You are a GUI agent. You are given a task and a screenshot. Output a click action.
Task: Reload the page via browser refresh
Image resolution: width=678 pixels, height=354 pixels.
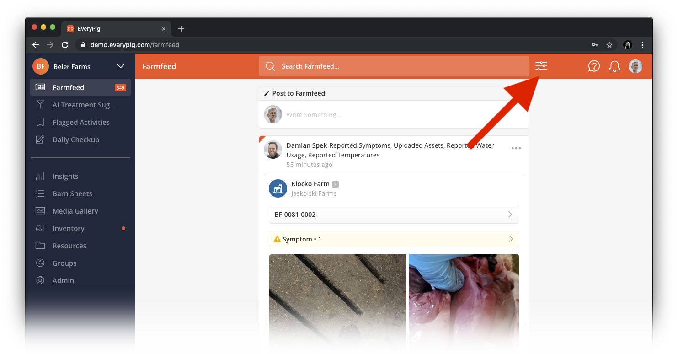65,45
